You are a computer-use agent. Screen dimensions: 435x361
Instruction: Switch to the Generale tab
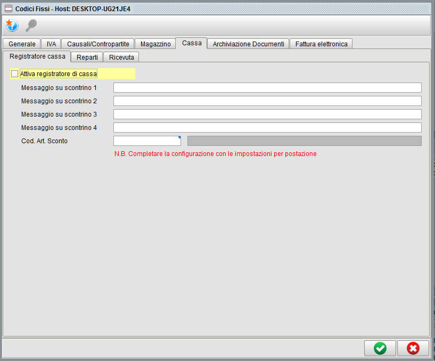22,44
